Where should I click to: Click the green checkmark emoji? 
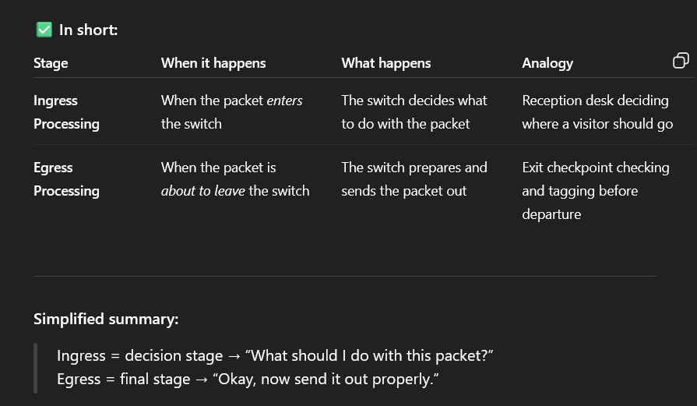point(44,30)
